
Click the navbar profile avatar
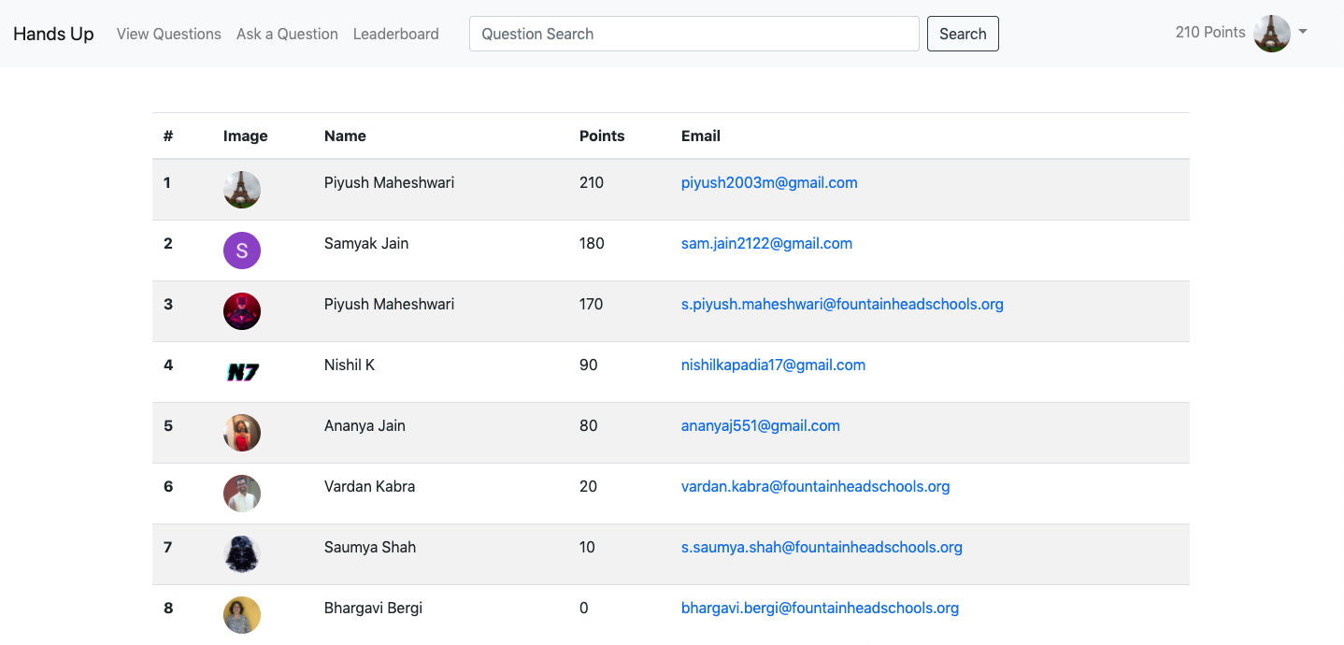pyautogui.click(x=1272, y=34)
